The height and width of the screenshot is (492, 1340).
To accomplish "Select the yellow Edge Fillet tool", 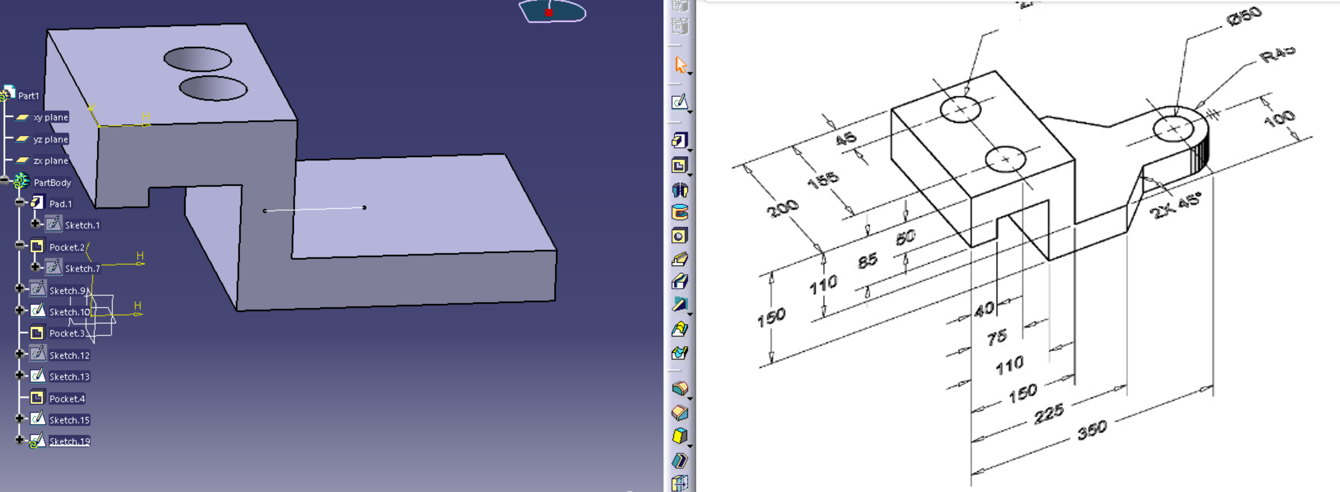I will [x=680, y=389].
